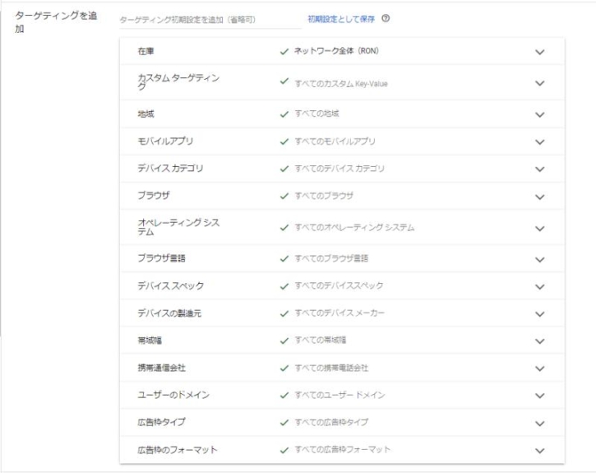Click the help icon beside 初期設定として保存
596x473 pixels.
tap(386, 19)
